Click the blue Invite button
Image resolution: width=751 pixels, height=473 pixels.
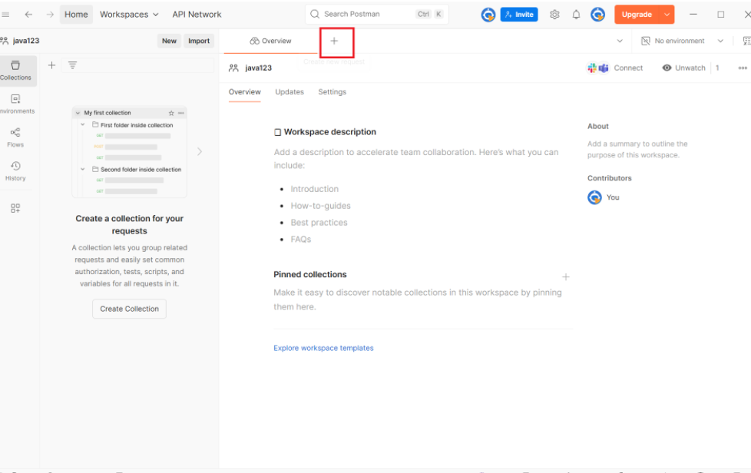pos(519,15)
